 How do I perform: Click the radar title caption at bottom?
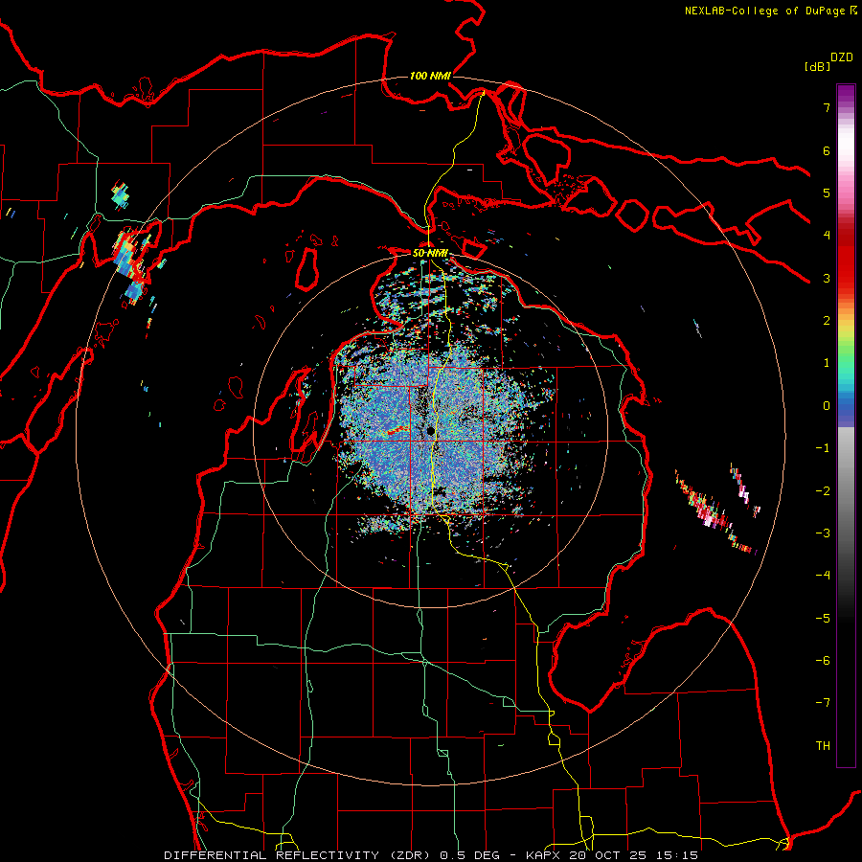431,855
